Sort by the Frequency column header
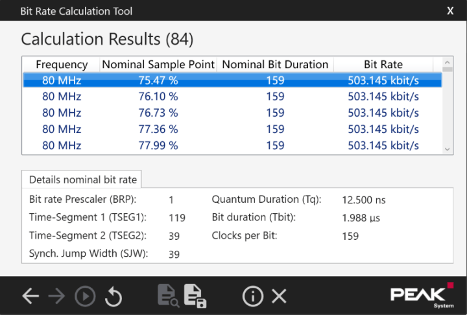The height and width of the screenshot is (315, 467). tap(62, 64)
